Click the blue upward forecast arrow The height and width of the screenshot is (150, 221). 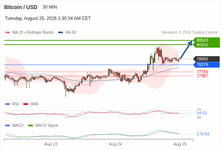tap(186, 49)
